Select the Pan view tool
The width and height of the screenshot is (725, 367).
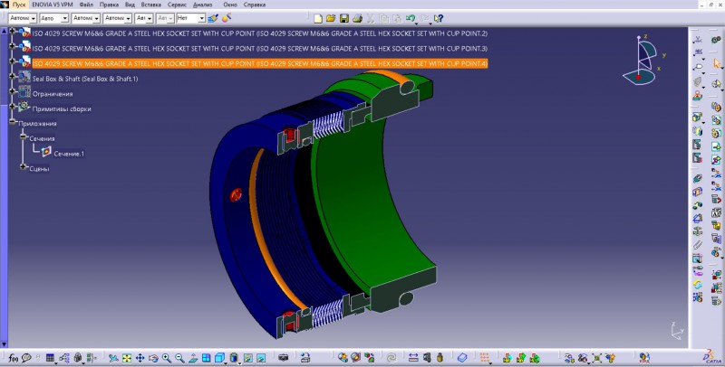point(140,358)
